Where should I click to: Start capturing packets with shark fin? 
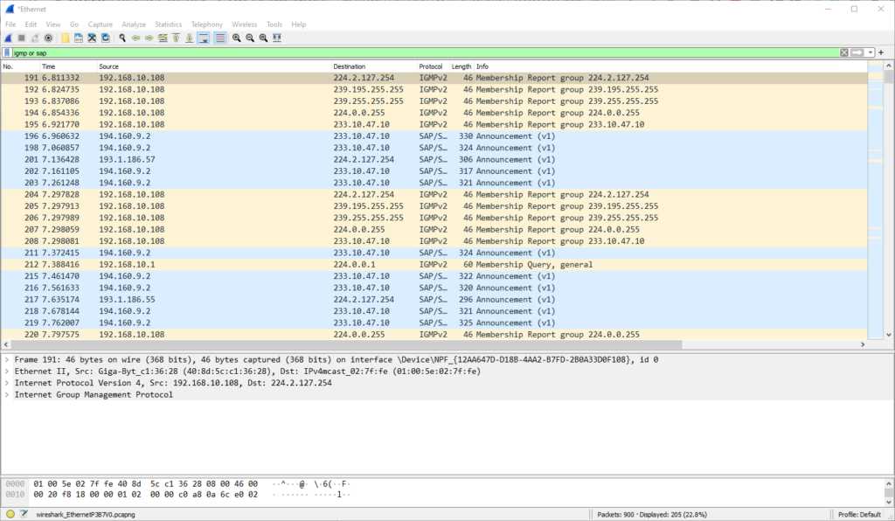tap(9, 38)
